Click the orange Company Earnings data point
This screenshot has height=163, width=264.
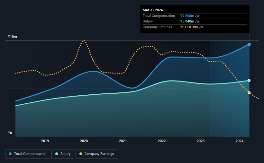pyautogui.click(x=249, y=93)
